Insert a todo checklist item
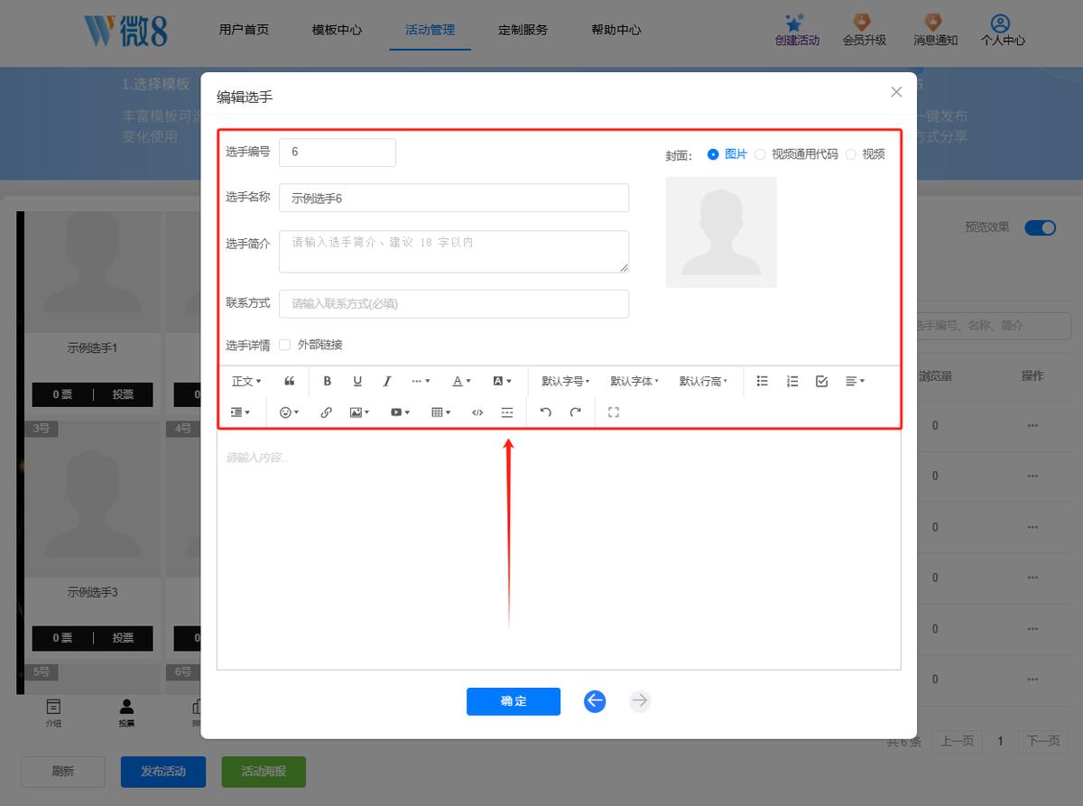The image size is (1083, 806). [821, 382]
